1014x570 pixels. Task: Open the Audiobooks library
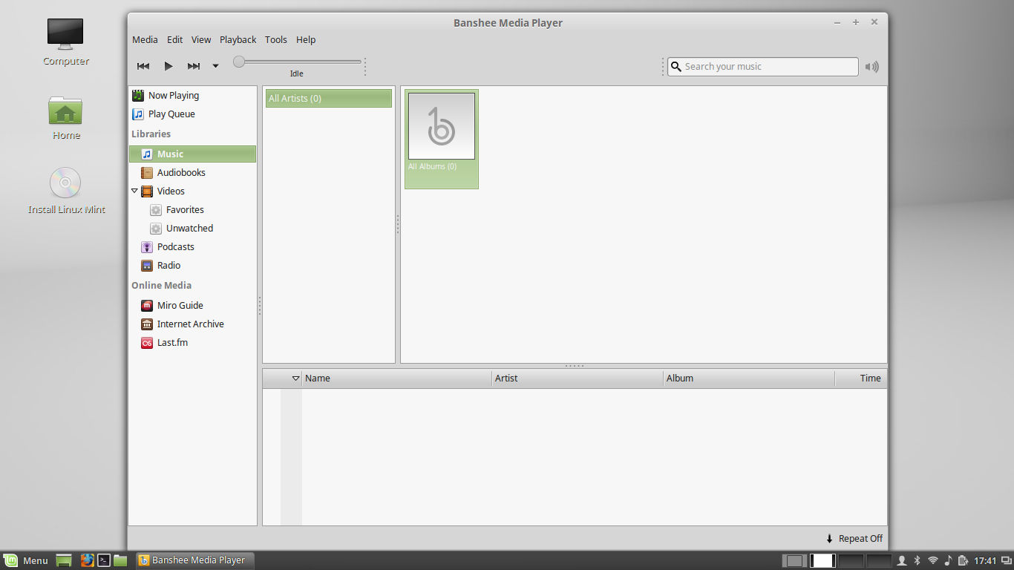pyautogui.click(x=192, y=173)
